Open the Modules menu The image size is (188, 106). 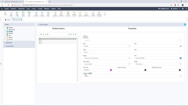(x=47, y=9)
